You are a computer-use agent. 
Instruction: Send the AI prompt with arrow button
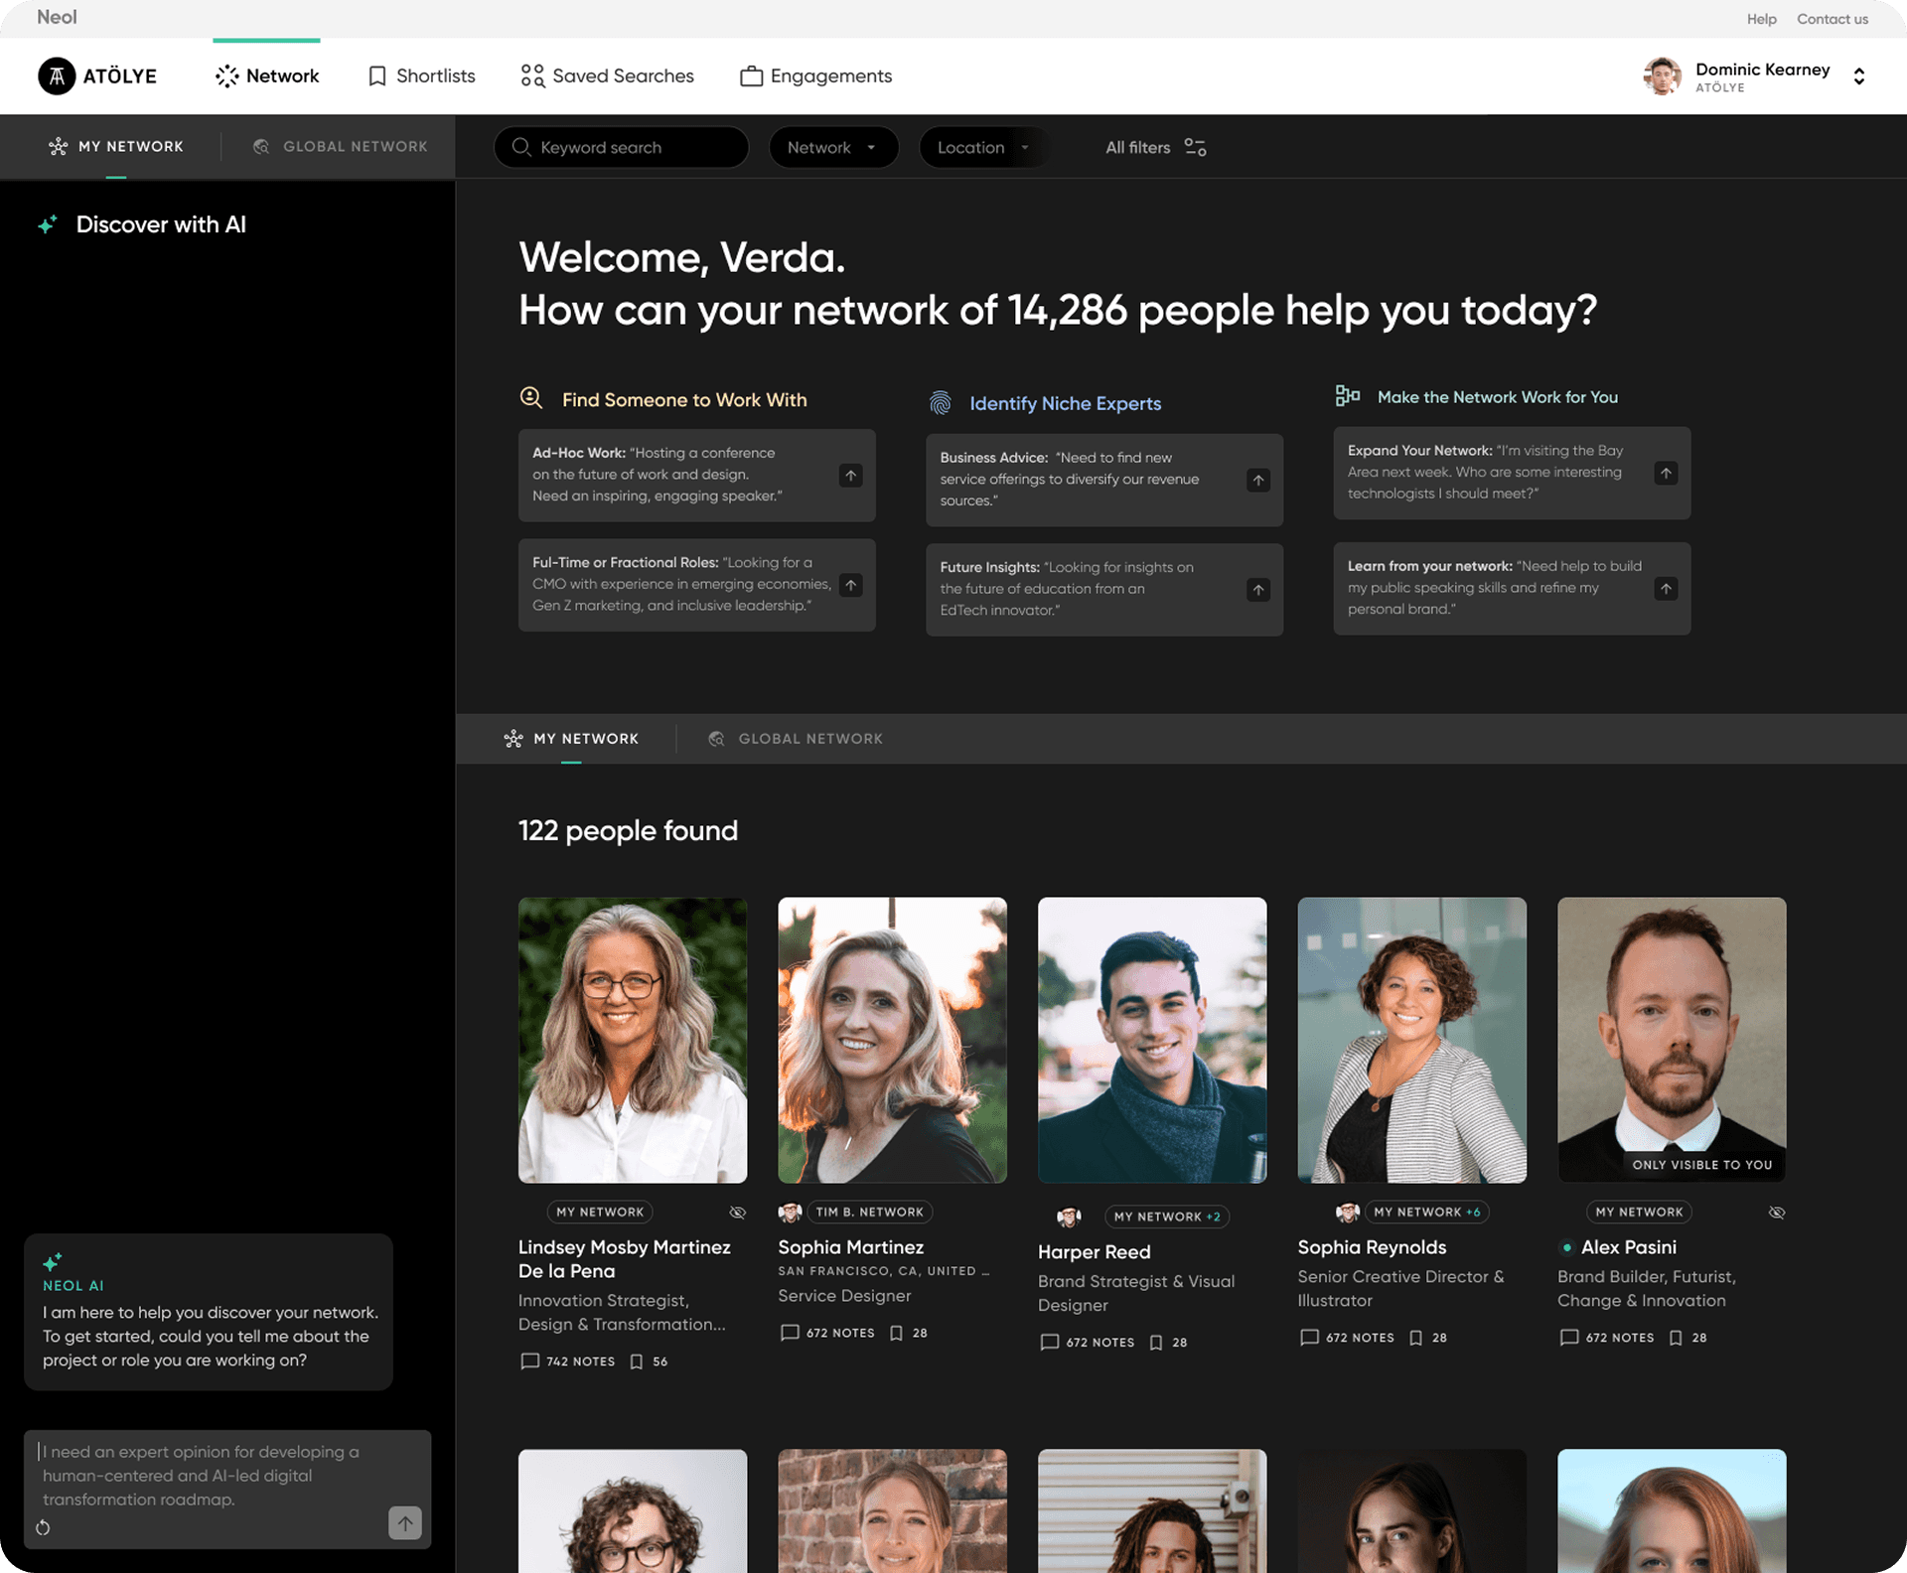pos(404,1522)
